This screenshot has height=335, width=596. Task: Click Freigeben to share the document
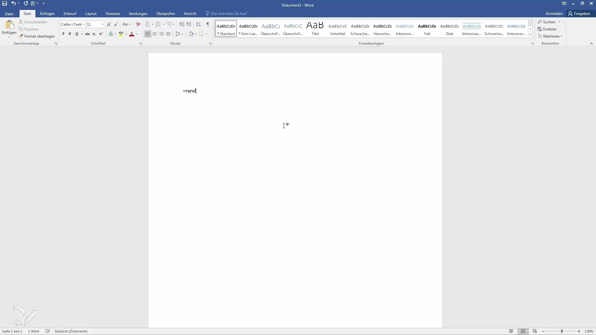[579, 14]
